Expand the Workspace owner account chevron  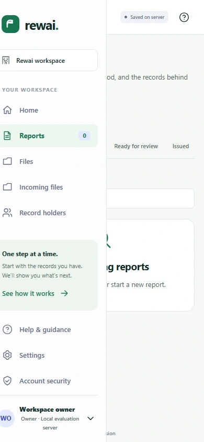(x=90, y=418)
